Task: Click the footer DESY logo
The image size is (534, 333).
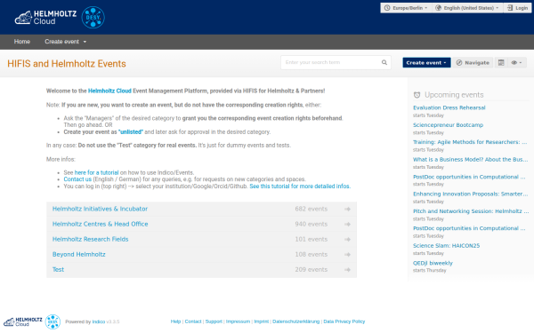Action: pos(53,321)
